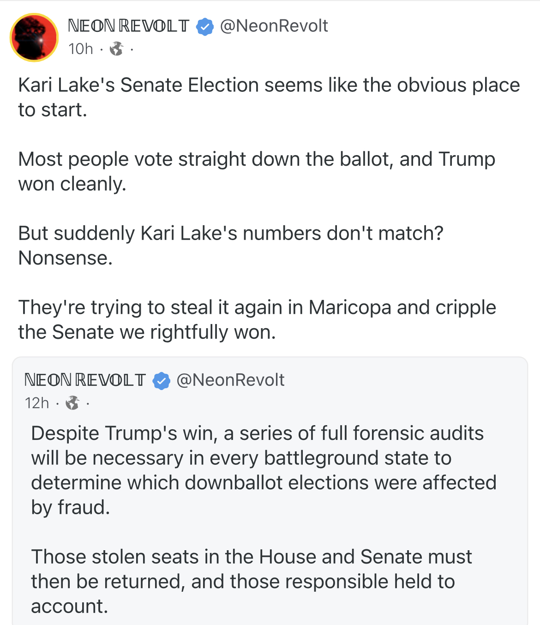Click the 12h timestamp of the quoted post

tap(37, 403)
